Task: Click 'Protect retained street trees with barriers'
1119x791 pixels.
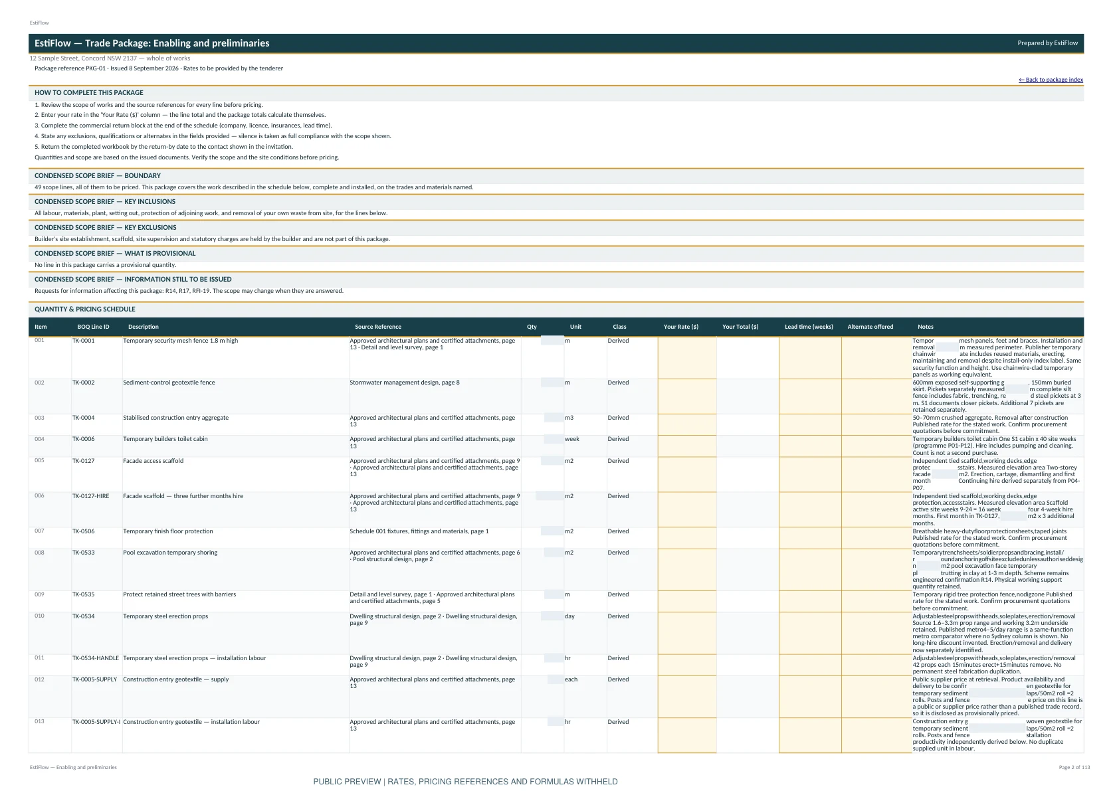Action: (179, 594)
